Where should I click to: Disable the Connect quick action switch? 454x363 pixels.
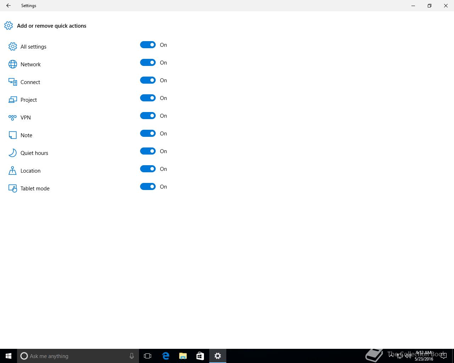click(148, 80)
